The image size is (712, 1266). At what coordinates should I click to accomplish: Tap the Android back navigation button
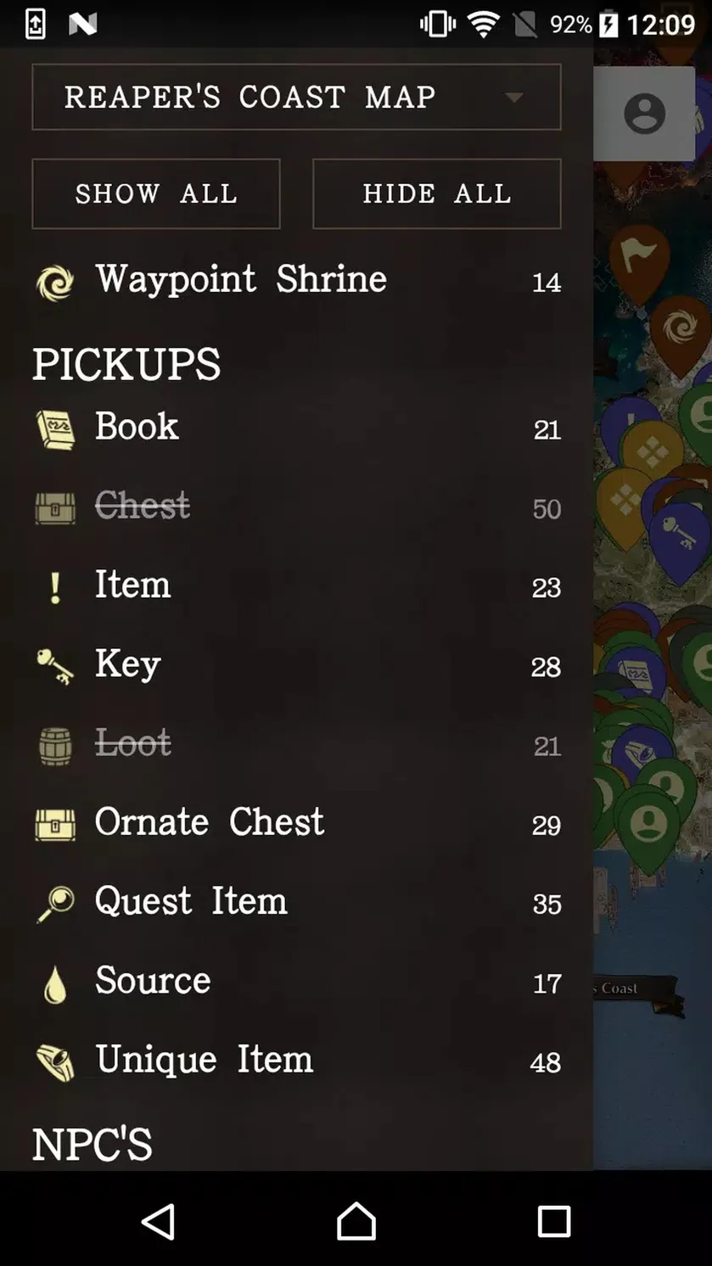(158, 1222)
